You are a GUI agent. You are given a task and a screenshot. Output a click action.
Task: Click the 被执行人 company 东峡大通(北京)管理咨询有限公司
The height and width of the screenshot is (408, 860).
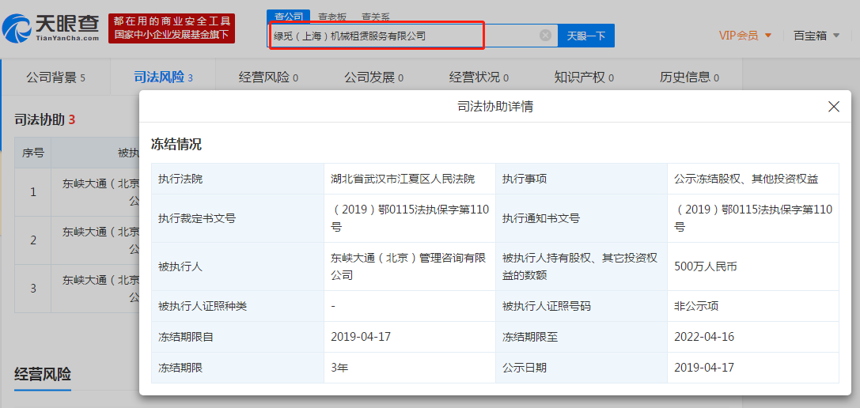click(408, 266)
